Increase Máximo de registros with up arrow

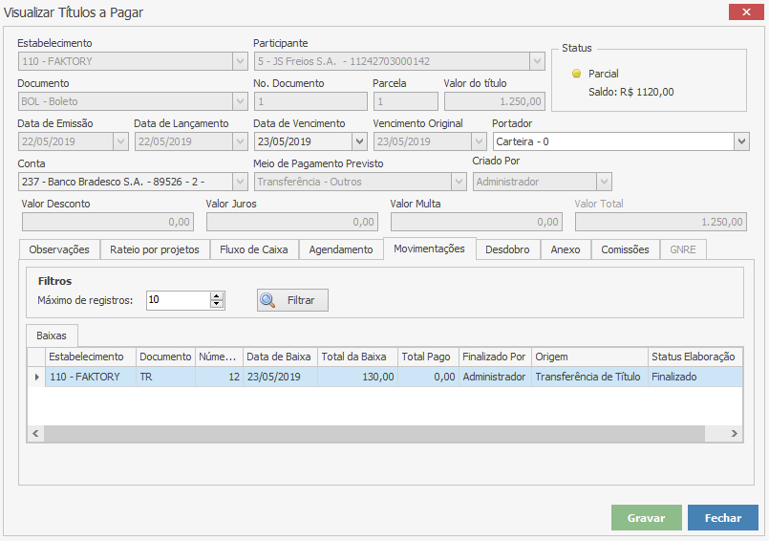[218, 295]
